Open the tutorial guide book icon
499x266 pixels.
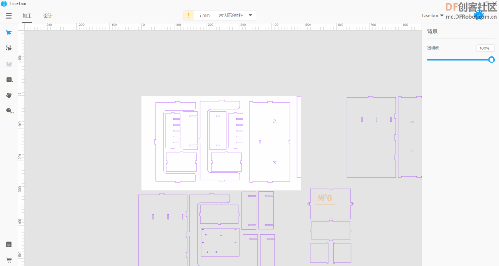pyautogui.click(x=9, y=245)
